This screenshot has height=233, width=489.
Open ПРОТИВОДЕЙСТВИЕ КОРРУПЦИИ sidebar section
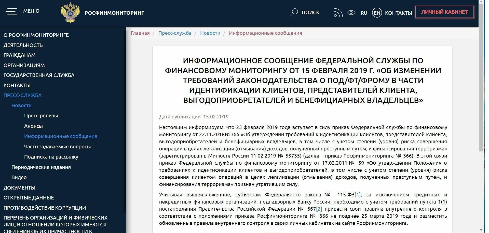(x=45, y=208)
